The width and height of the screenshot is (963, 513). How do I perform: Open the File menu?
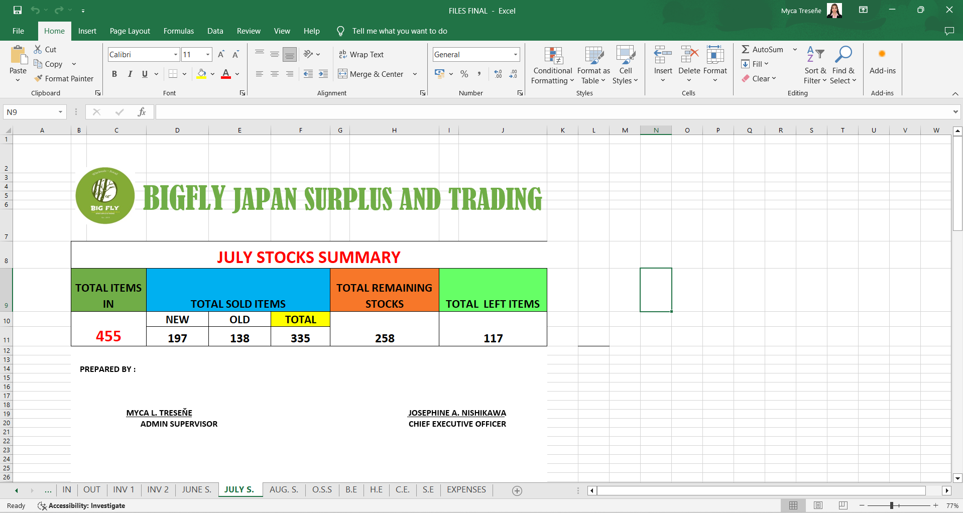click(x=18, y=31)
